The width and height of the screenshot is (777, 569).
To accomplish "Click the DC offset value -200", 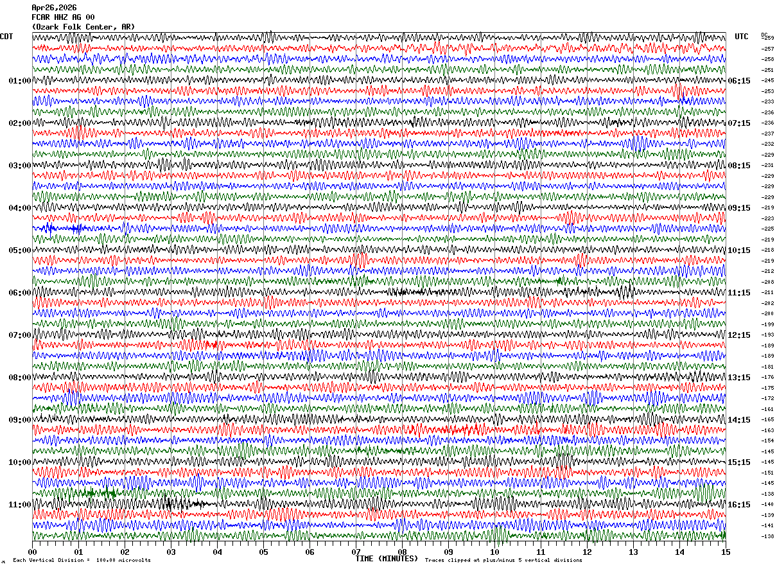I will (x=767, y=314).
